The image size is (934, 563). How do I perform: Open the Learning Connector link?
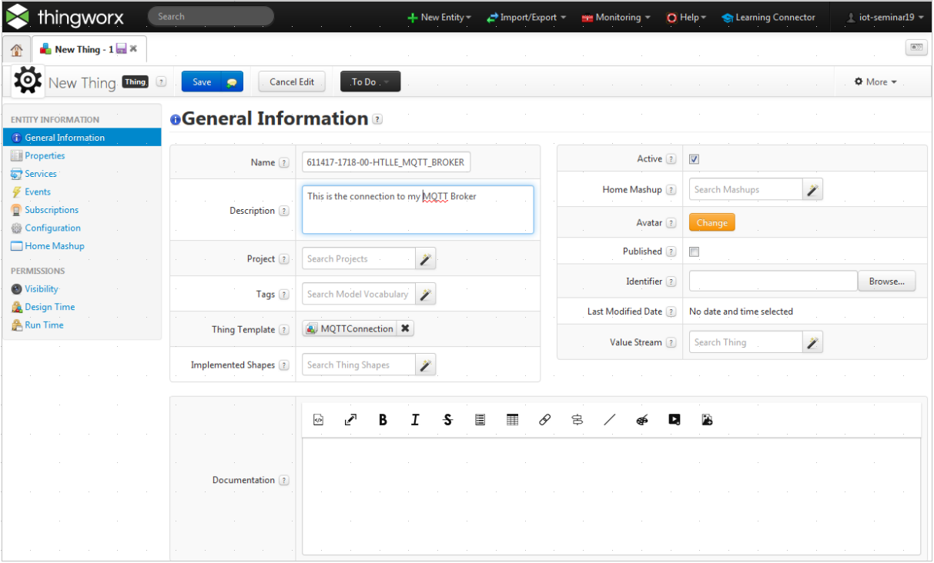[768, 17]
